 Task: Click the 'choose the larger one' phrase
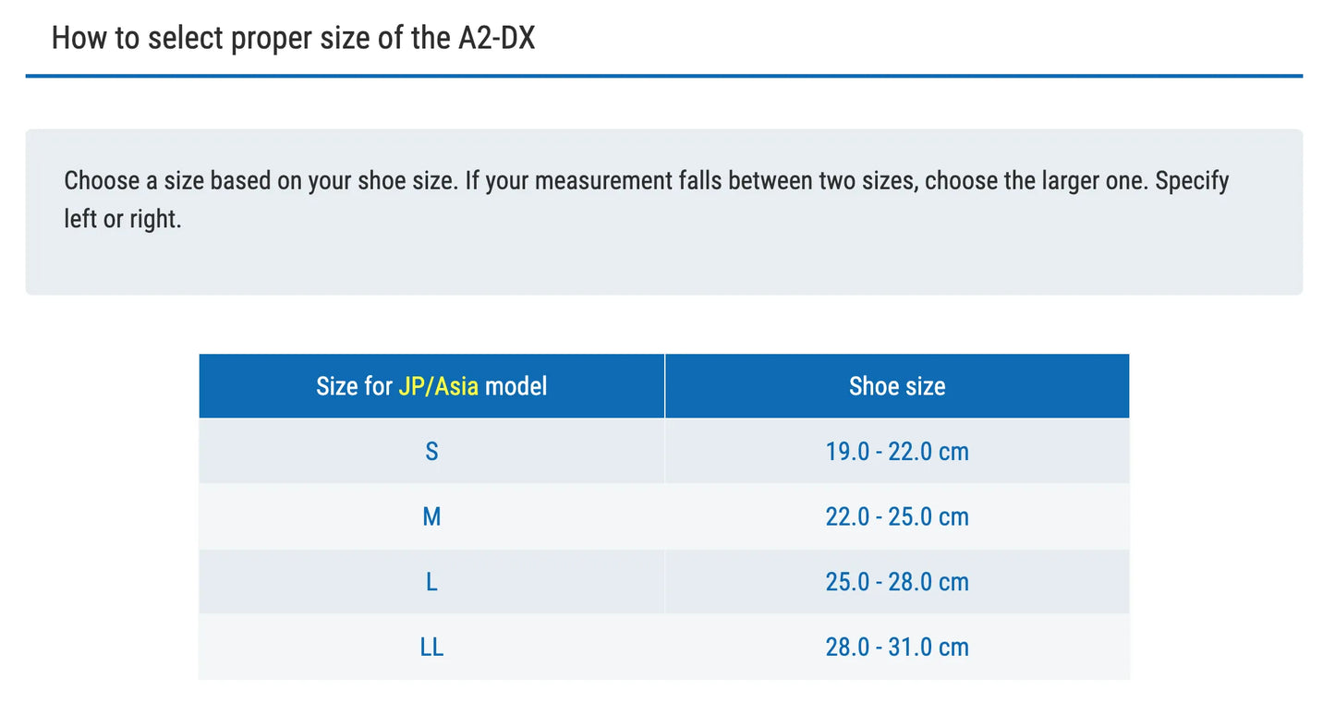[1037, 180]
